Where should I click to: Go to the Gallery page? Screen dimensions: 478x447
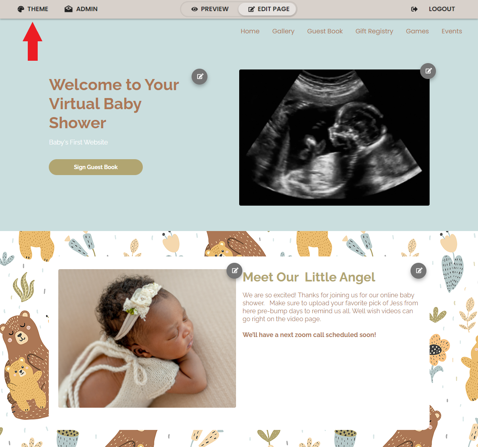tap(283, 31)
